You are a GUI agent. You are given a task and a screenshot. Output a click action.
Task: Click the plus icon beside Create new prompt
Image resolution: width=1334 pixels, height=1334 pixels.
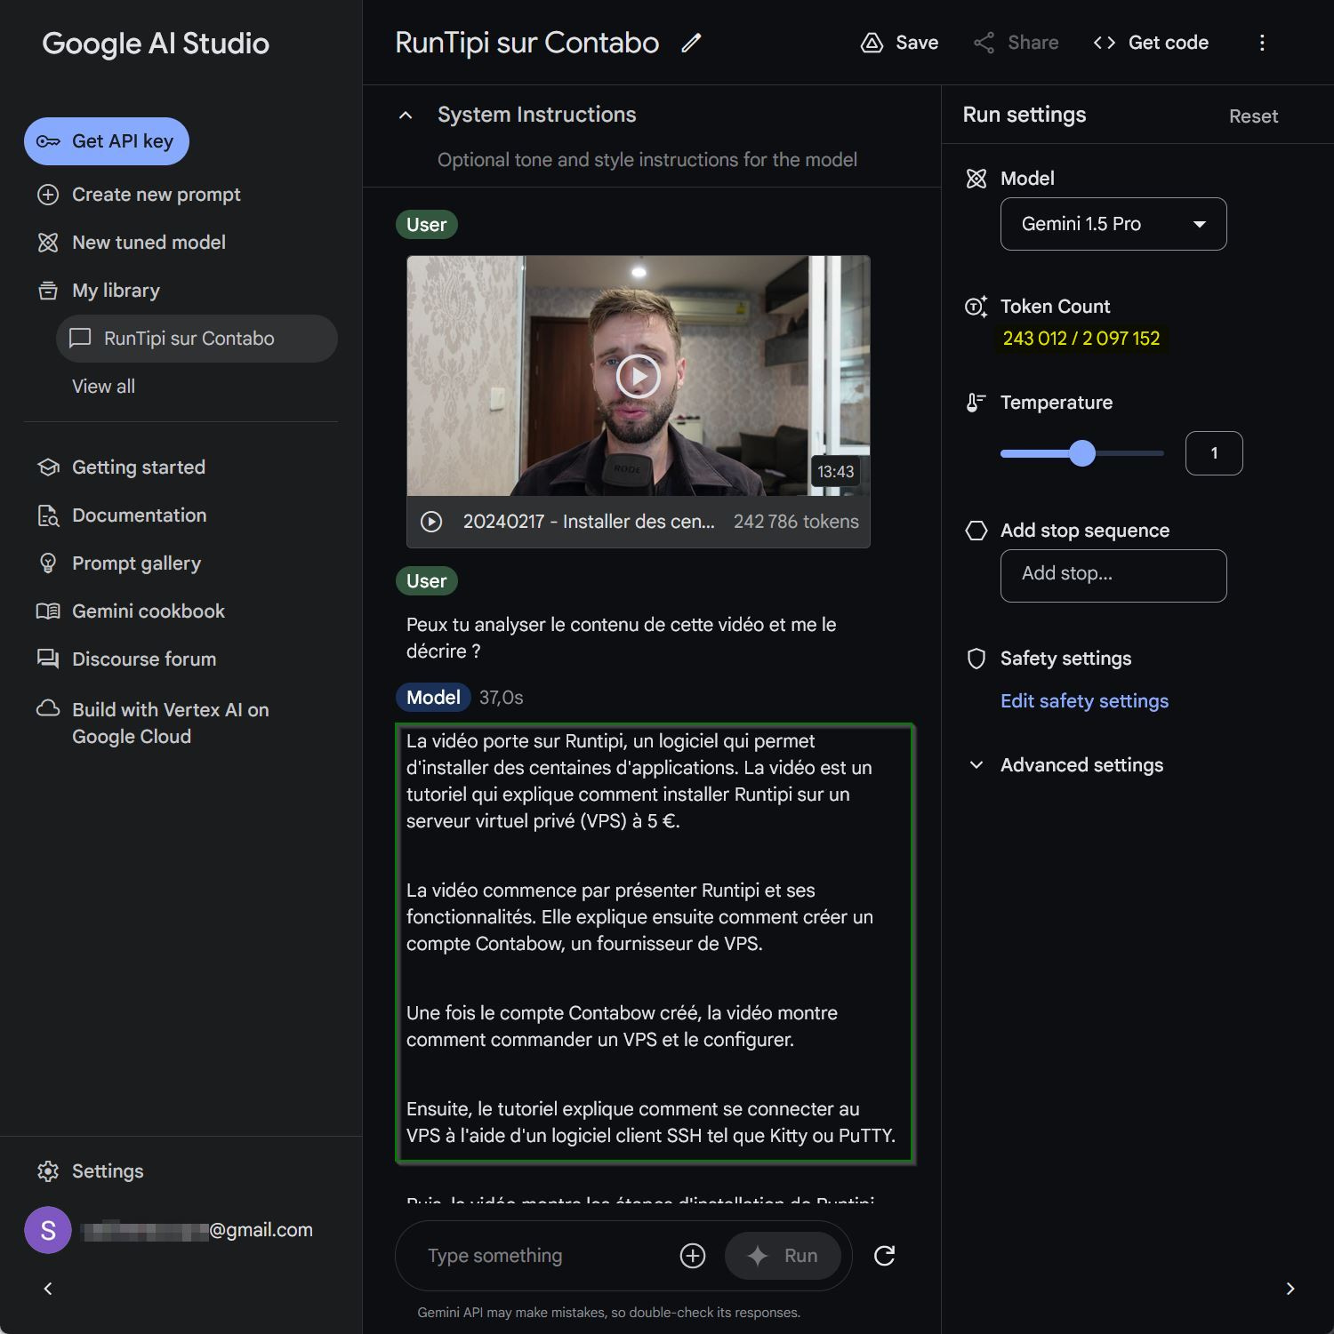[x=48, y=195]
